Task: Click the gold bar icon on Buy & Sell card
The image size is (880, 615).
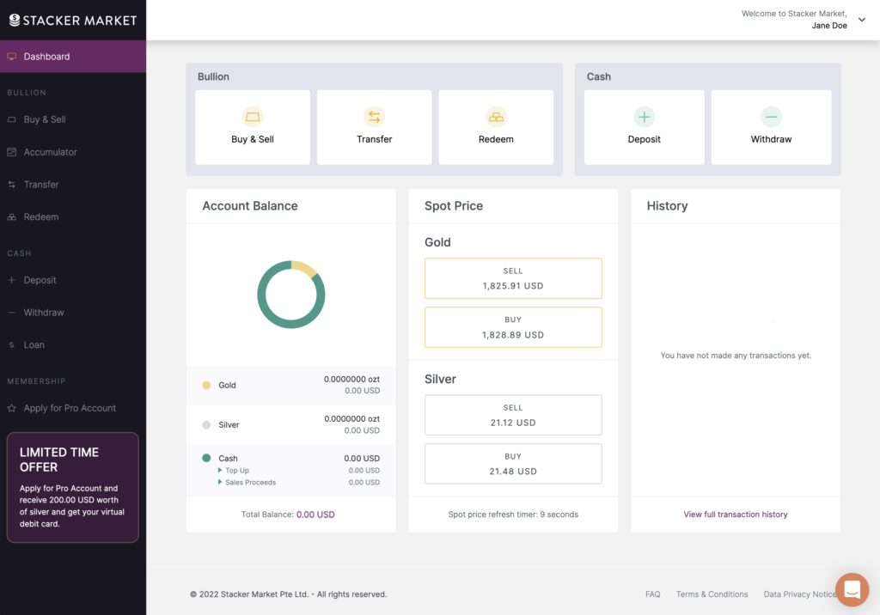Action: pyautogui.click(x=253, y=117)
